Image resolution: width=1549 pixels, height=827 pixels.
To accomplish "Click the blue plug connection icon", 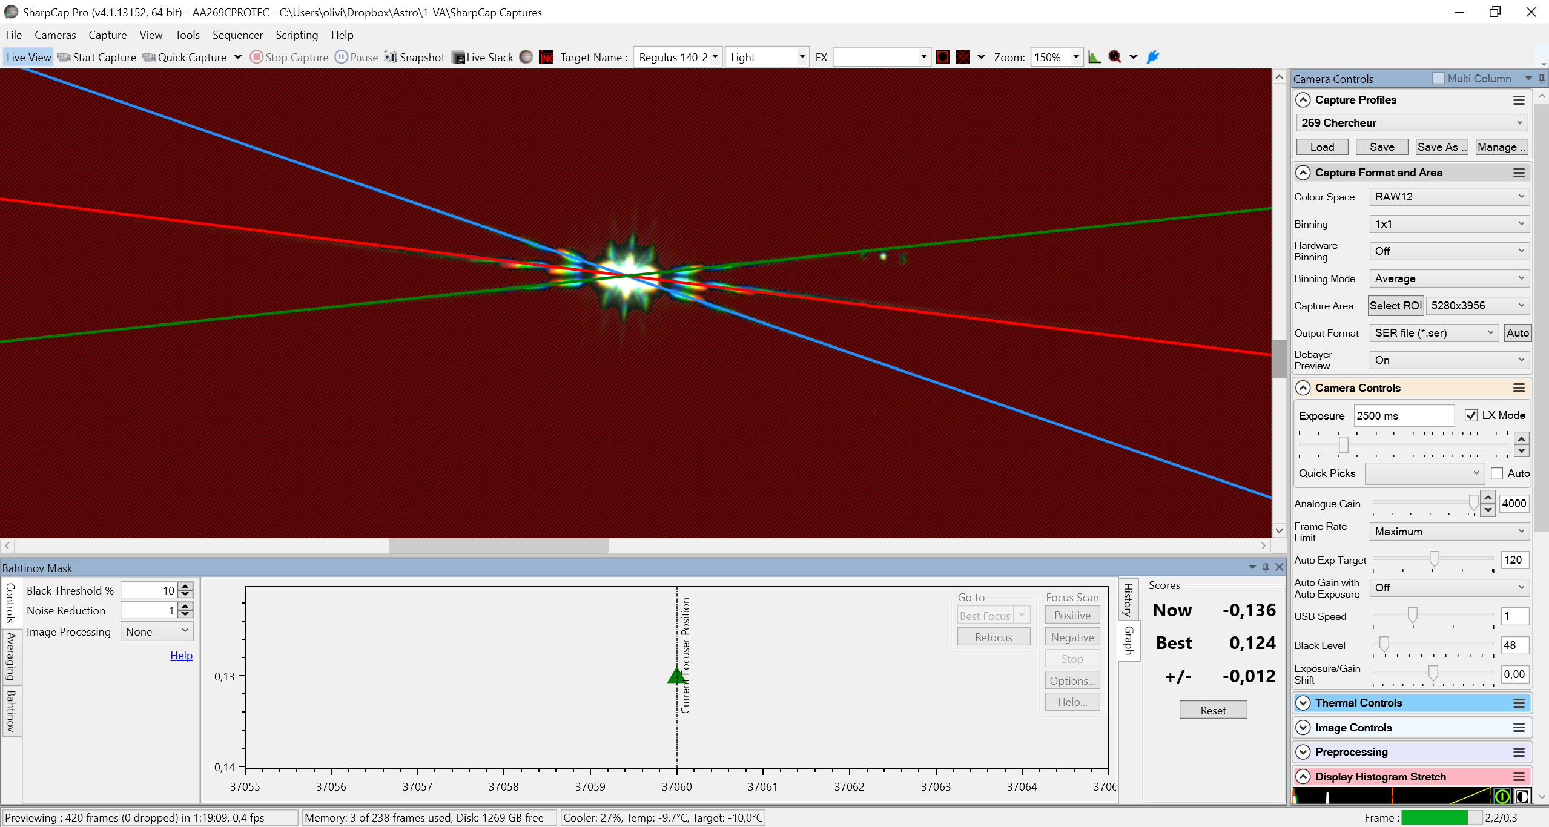I will pos(1153,57).
